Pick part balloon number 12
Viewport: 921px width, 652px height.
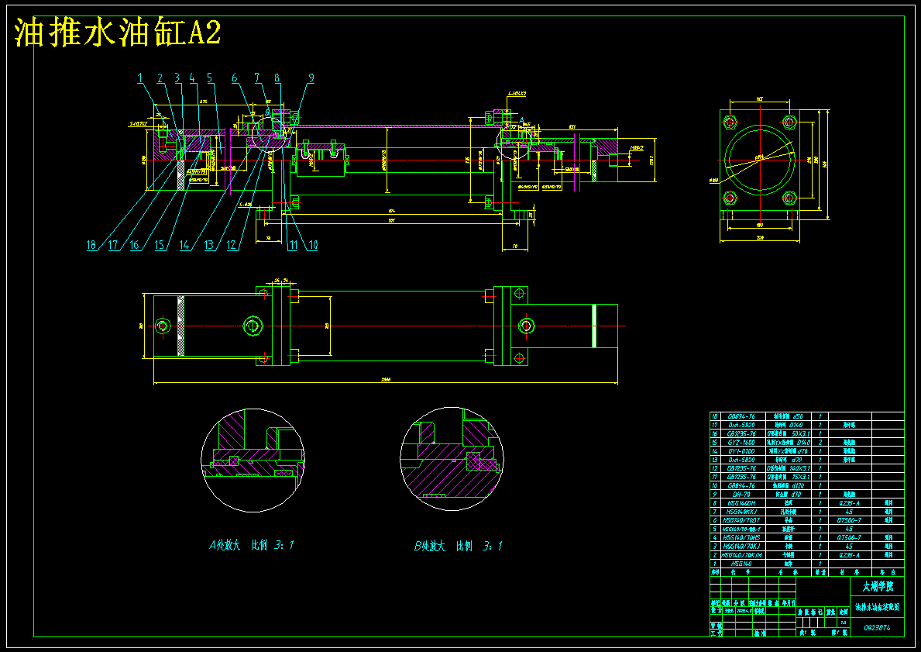click(x=232, y=245)
